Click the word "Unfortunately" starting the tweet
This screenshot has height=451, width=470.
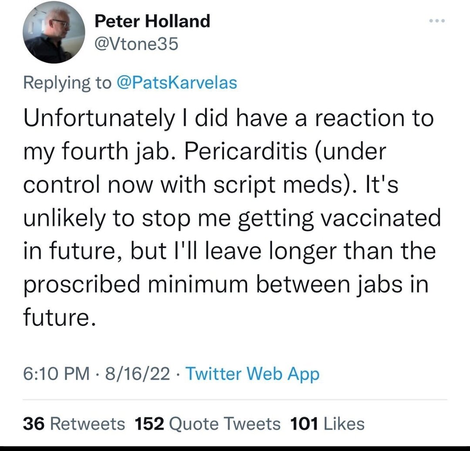click(x=97, y=119)
